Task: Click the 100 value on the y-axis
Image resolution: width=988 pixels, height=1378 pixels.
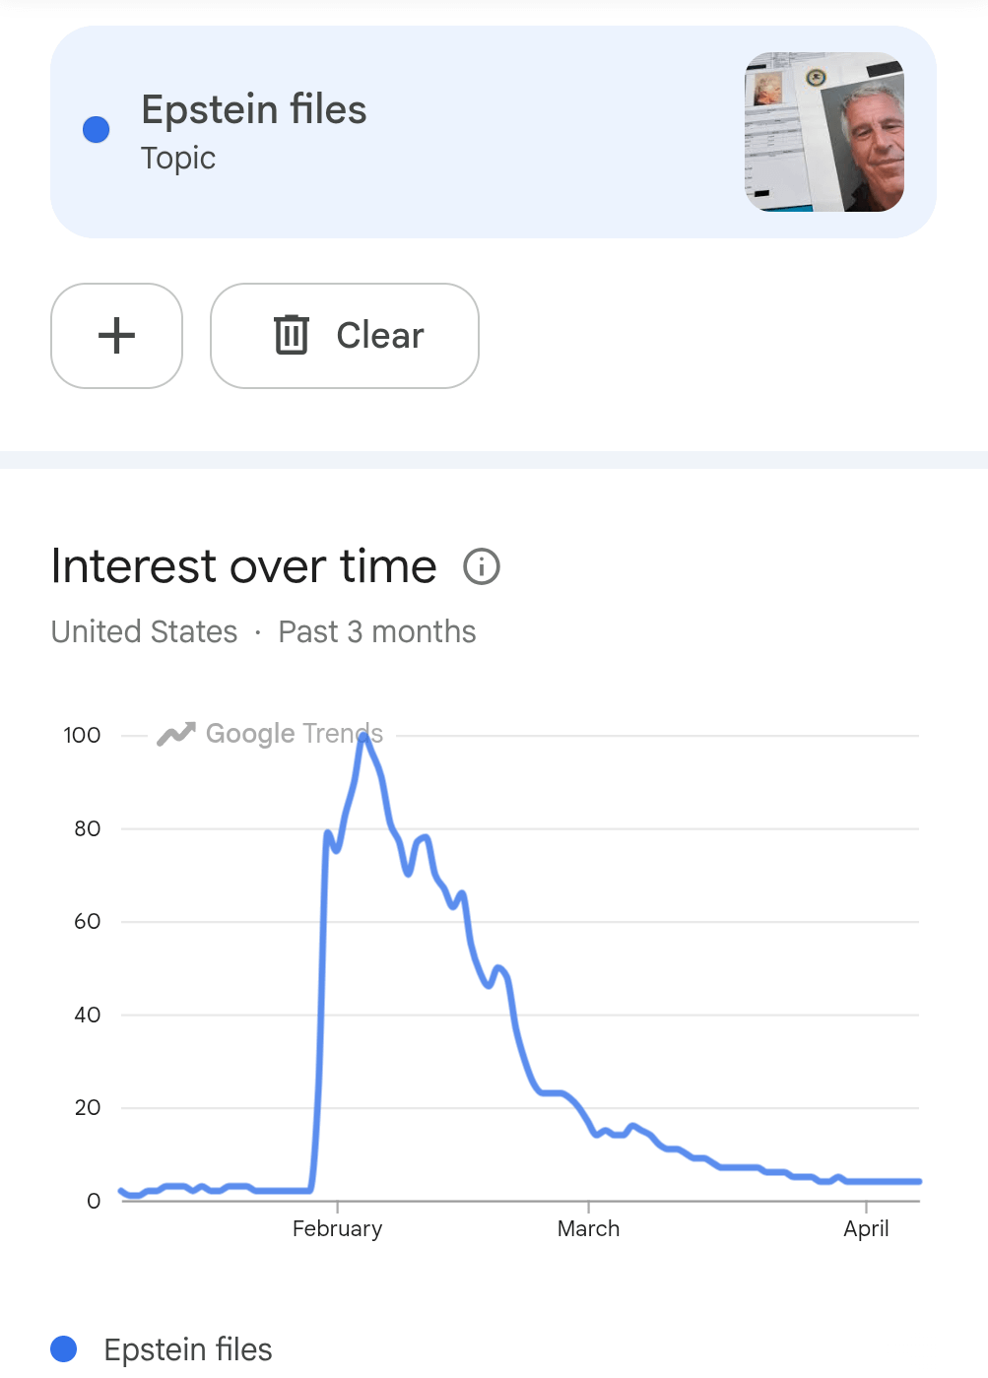Action: 82,735
